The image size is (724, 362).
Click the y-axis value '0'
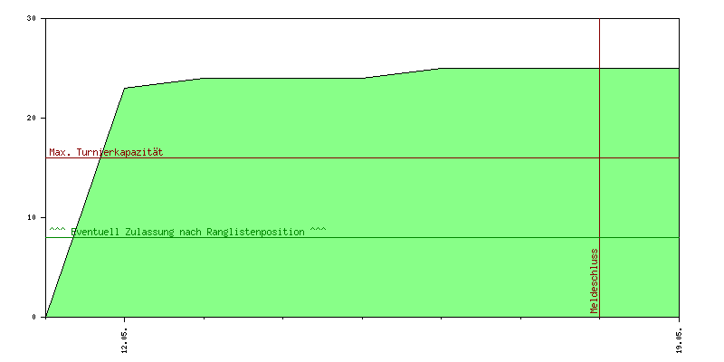tap(33, 317)
